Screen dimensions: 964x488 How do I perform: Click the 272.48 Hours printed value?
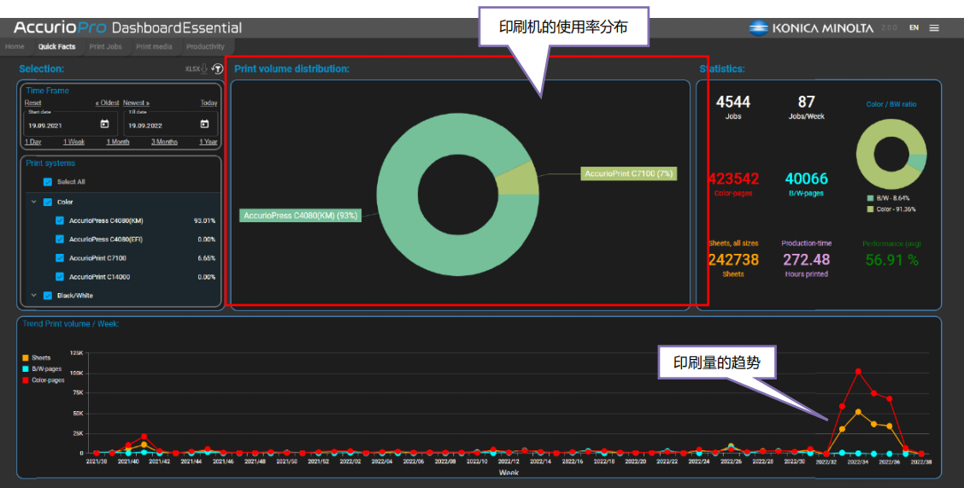tap(806, 259)
